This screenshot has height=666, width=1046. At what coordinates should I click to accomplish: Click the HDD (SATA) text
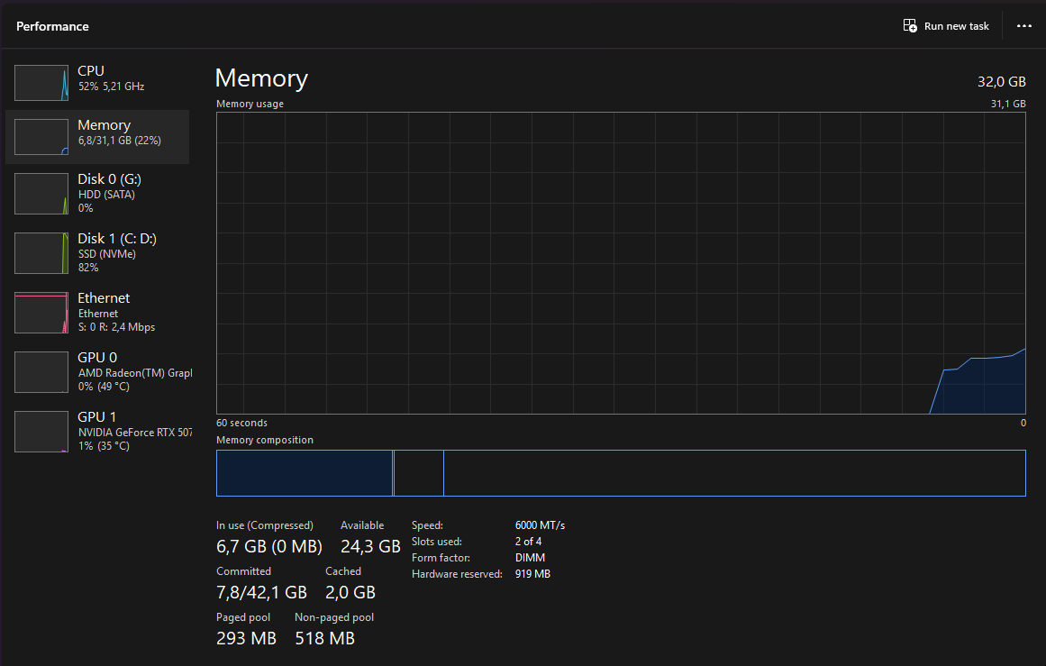click(106, 195)
